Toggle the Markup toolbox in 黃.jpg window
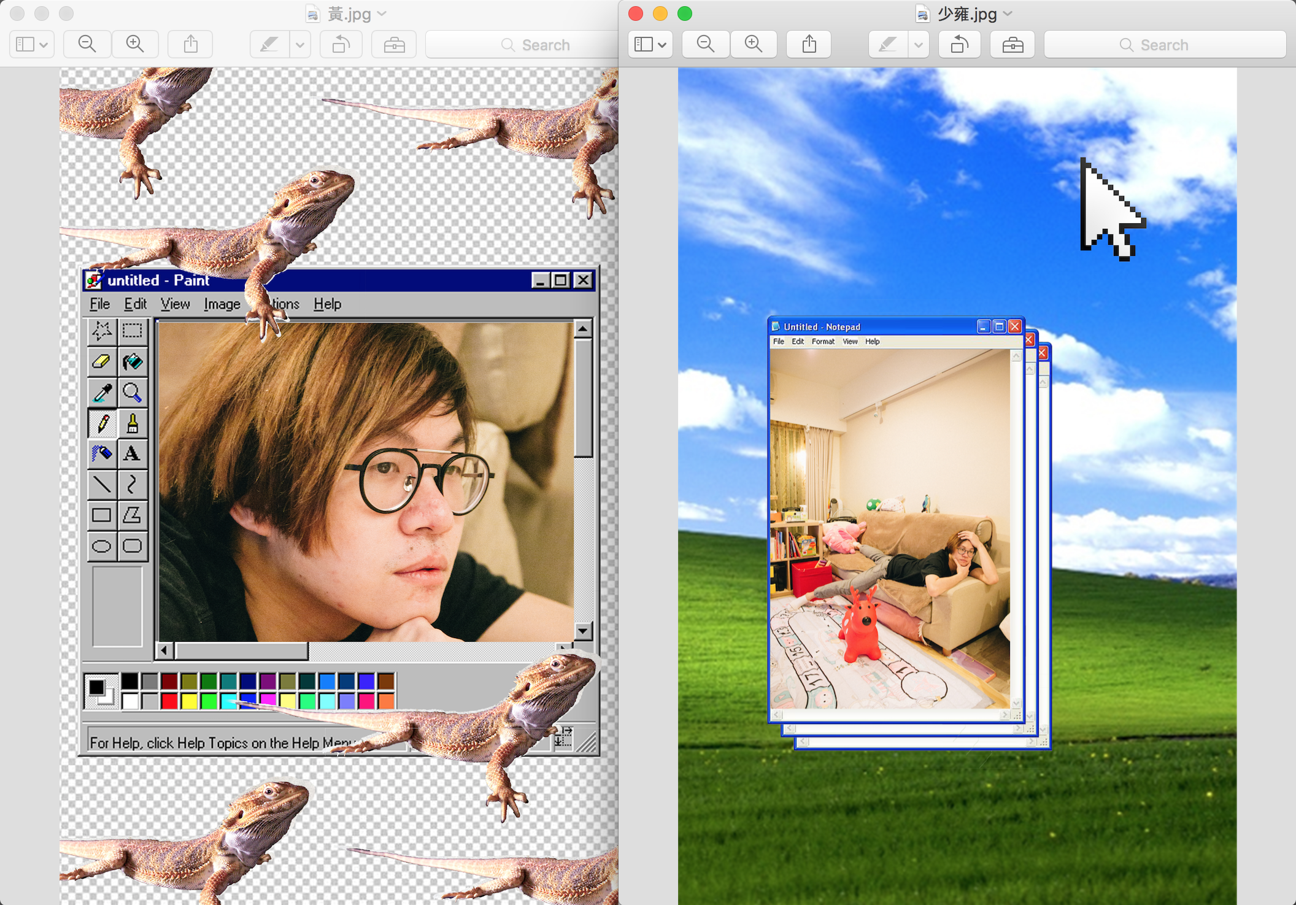1296x905 pixels. pos(394,44)
